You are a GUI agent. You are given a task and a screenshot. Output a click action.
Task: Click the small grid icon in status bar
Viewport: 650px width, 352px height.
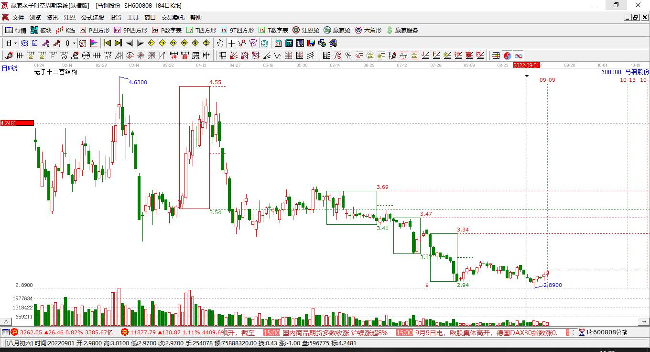tap(5, 332)
